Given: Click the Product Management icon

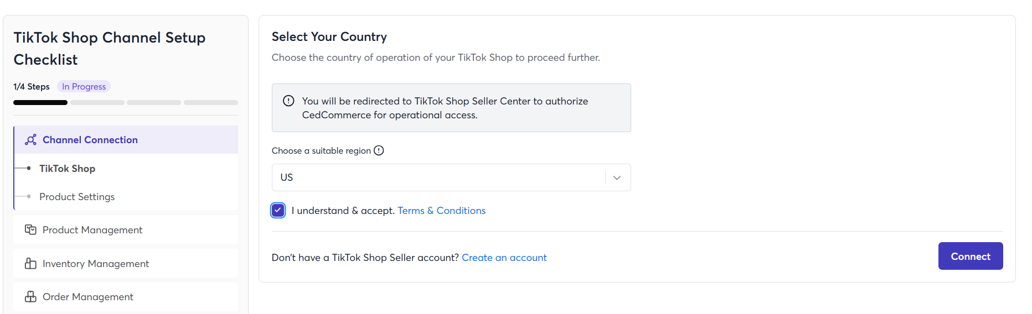Looking at the screenshot, I should click(x=30, y=229).
